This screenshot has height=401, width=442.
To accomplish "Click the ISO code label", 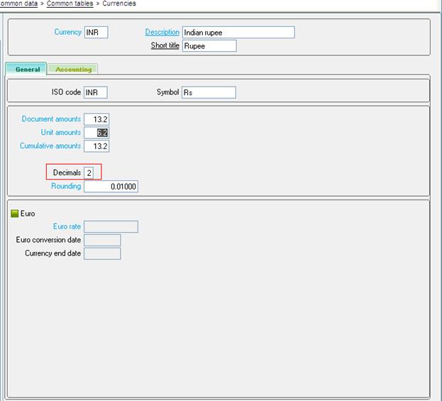I will [66, 92].
